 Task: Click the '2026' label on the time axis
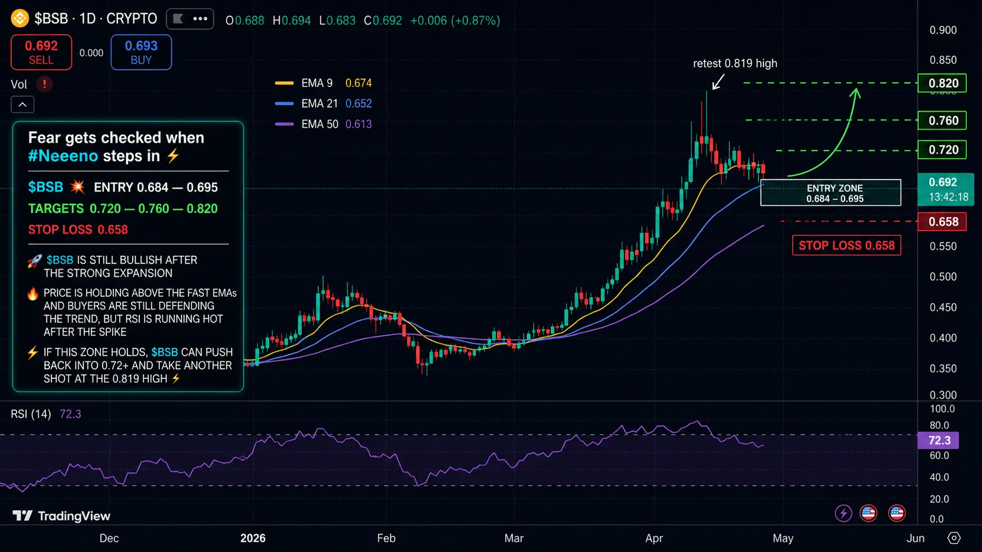tap(253, 538)
